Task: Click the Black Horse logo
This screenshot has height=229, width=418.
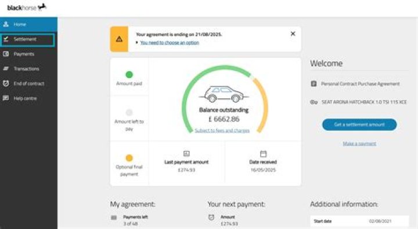Action: click(27, 8)
